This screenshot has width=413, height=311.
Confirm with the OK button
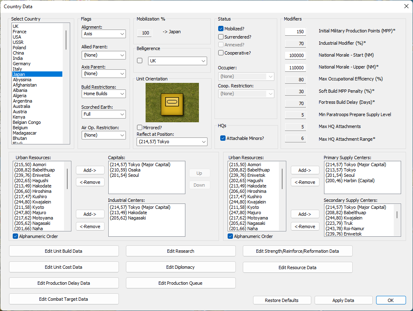[x=391, y=300]
